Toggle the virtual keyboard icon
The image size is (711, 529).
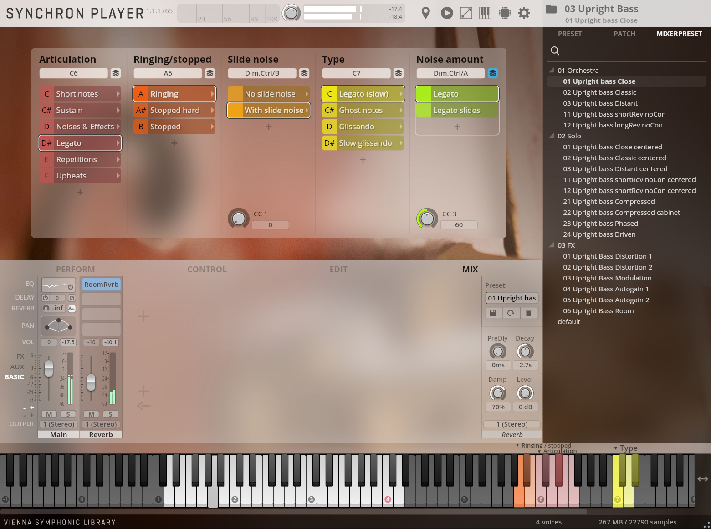[x=485, y=13]
